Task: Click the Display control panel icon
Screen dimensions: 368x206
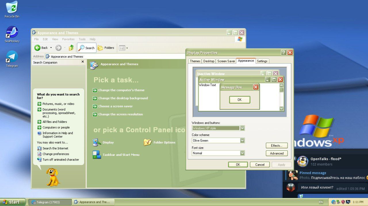Action: [103, 142]
